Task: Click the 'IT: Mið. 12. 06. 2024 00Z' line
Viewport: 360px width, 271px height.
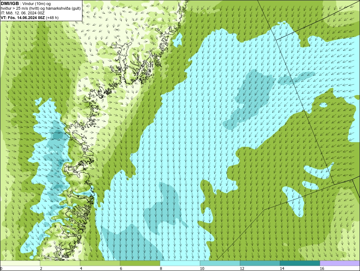Action: (x=23, y=13)
